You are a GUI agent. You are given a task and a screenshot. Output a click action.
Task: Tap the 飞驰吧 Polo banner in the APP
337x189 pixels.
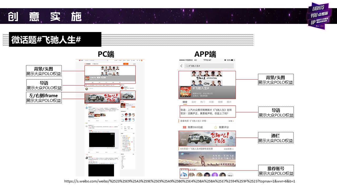tap(207, 139)
